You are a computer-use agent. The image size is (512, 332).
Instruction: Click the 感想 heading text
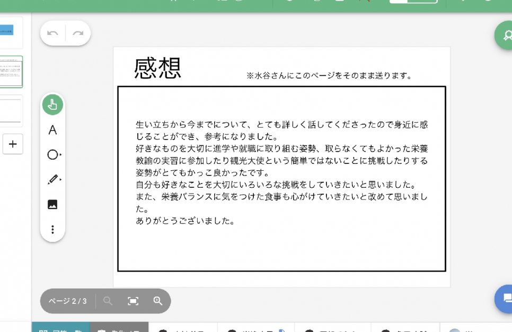158,68
